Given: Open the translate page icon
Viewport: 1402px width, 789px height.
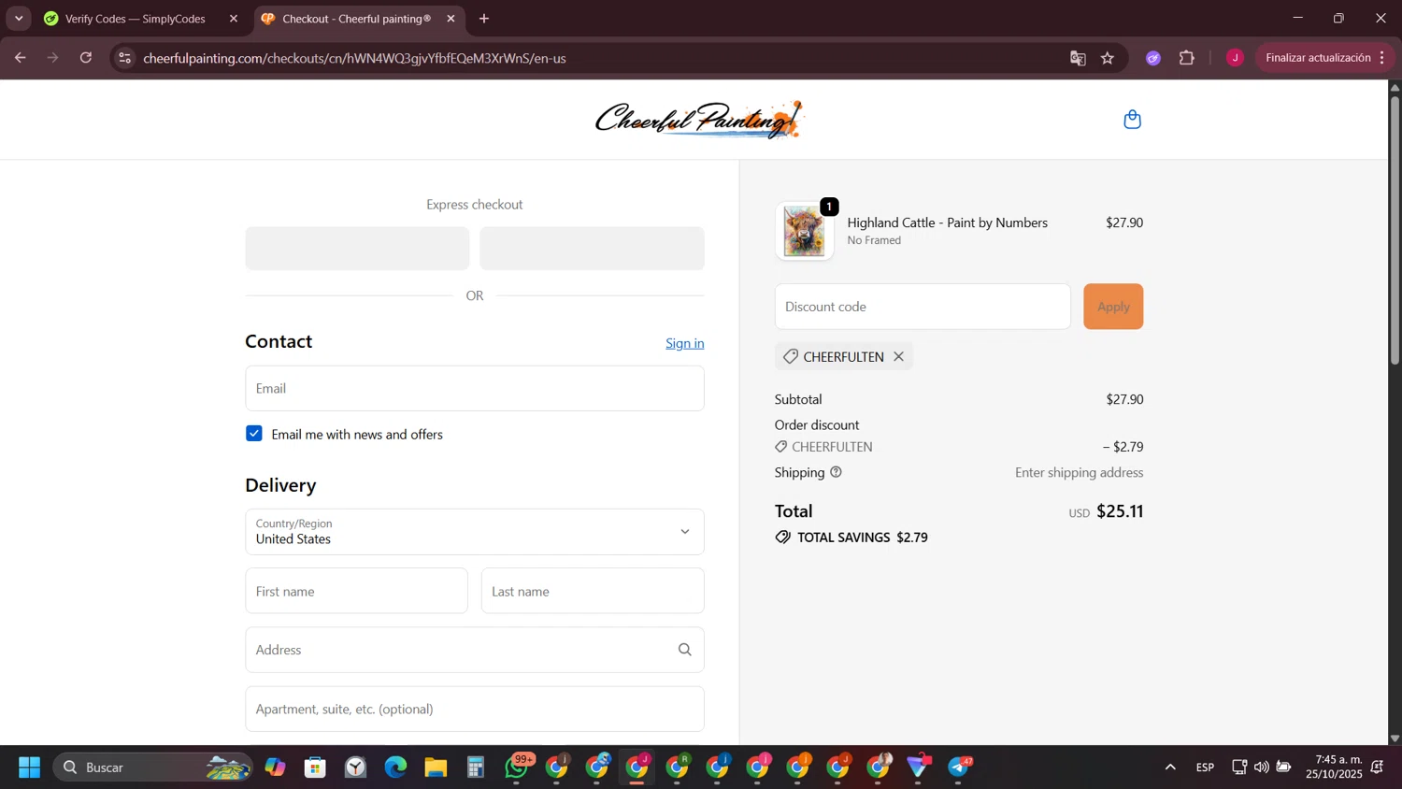Looking at the screenshot, I should coord(1078,58).
